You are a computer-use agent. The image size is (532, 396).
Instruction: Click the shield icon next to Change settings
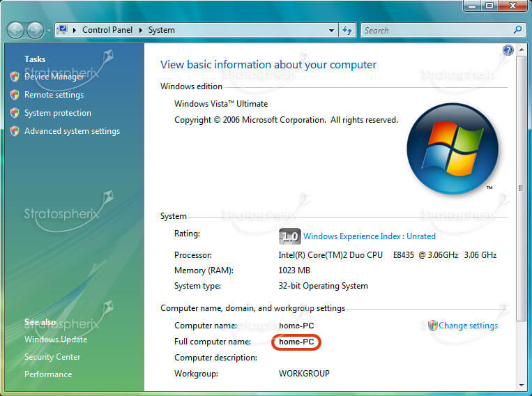coord(432,326)
